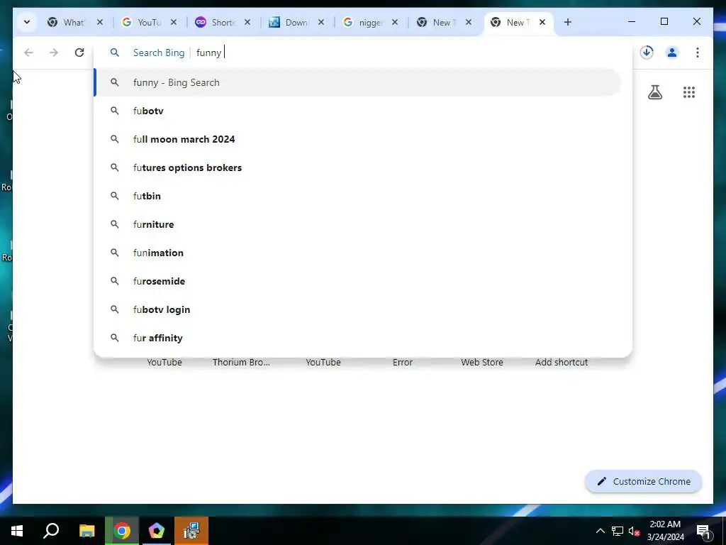Open the Error shortcut

tap(403, 363)
